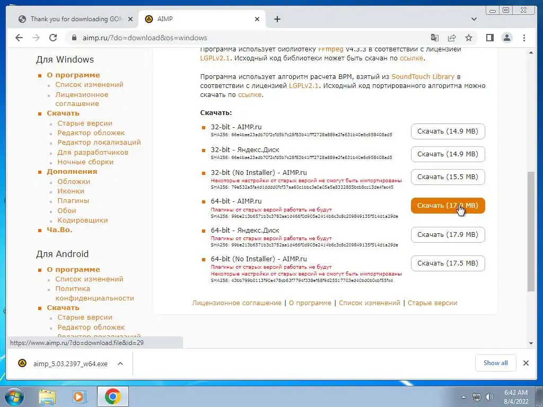Open Ча.Во. sidebar link

coord(59,230)
